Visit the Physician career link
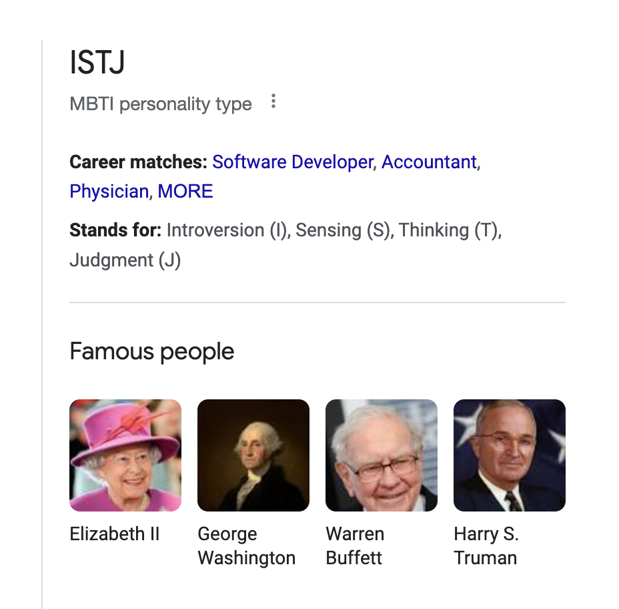 (109, 191)
